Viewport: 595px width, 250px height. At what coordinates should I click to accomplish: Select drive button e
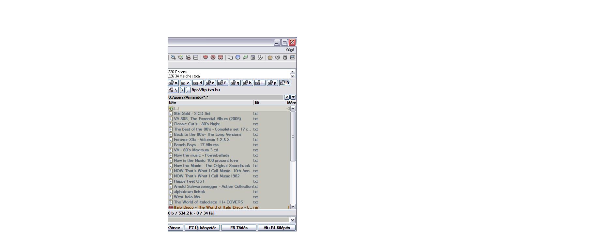210,83
